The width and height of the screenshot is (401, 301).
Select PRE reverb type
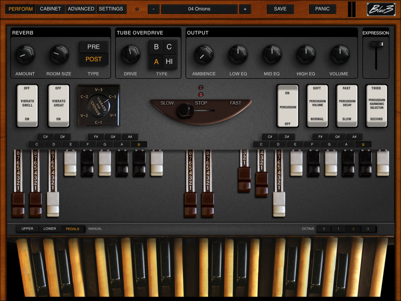(93, 47)
